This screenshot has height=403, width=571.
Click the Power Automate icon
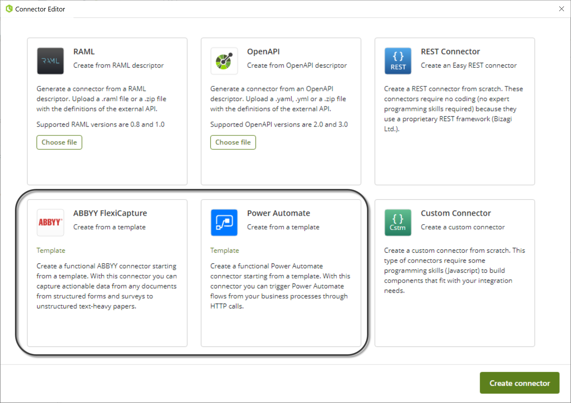(224, 222)
